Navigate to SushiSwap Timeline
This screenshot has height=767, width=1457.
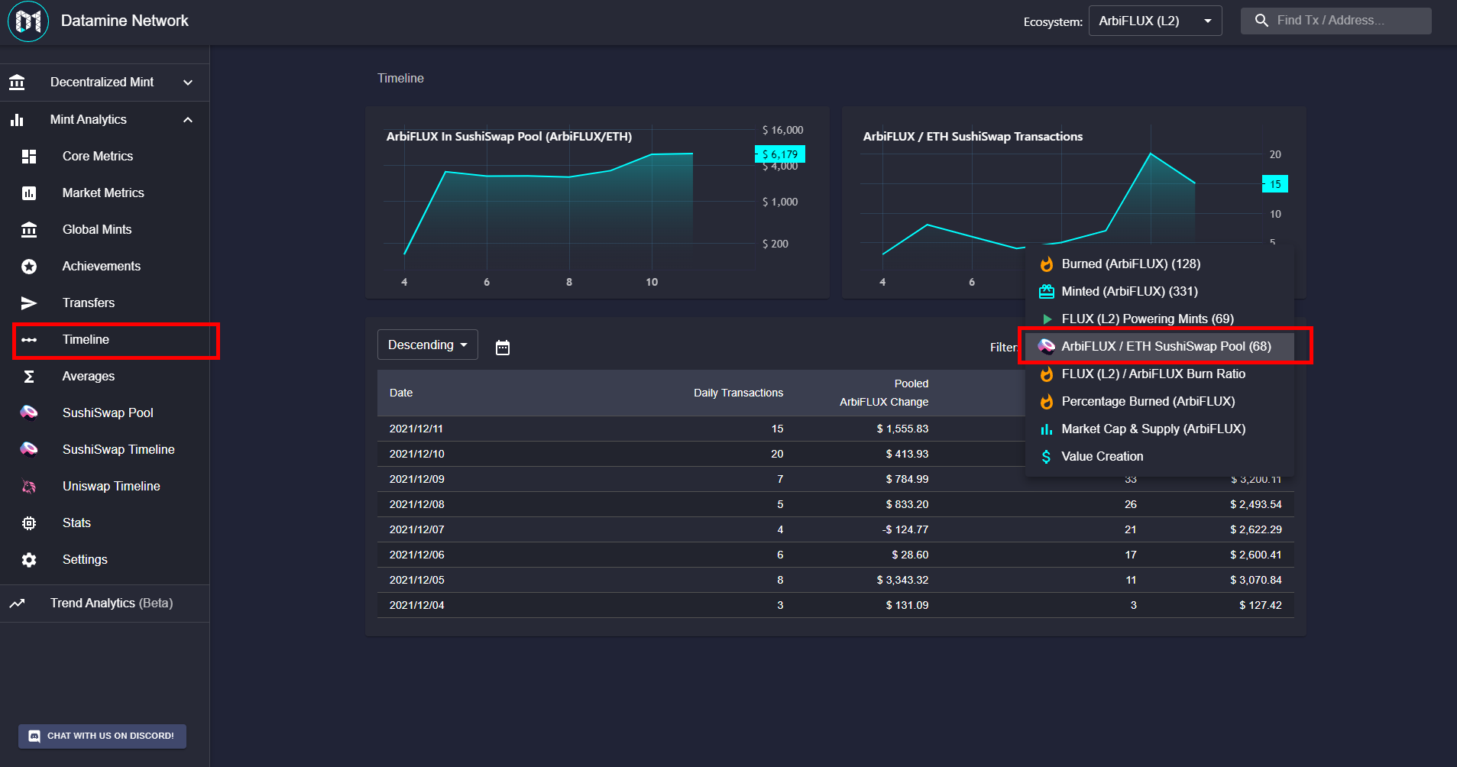click(105, 449)
